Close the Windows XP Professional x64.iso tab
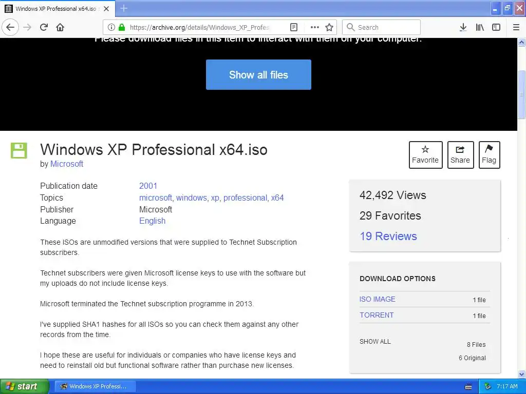526x394 pixels. [106, 9]
